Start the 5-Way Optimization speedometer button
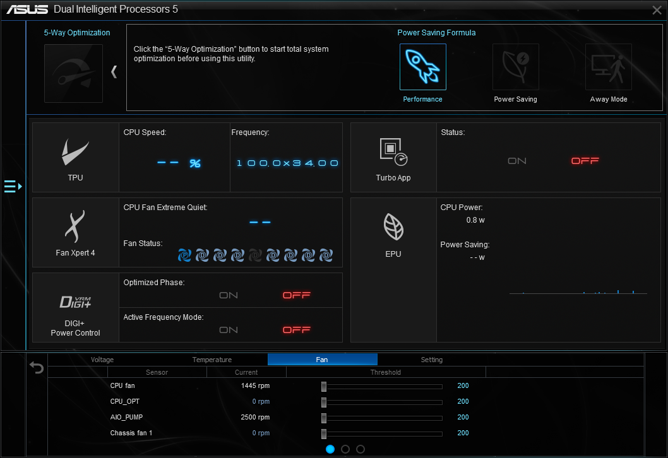This screenshot has width=668, height=458. click(x=73, y=73)
